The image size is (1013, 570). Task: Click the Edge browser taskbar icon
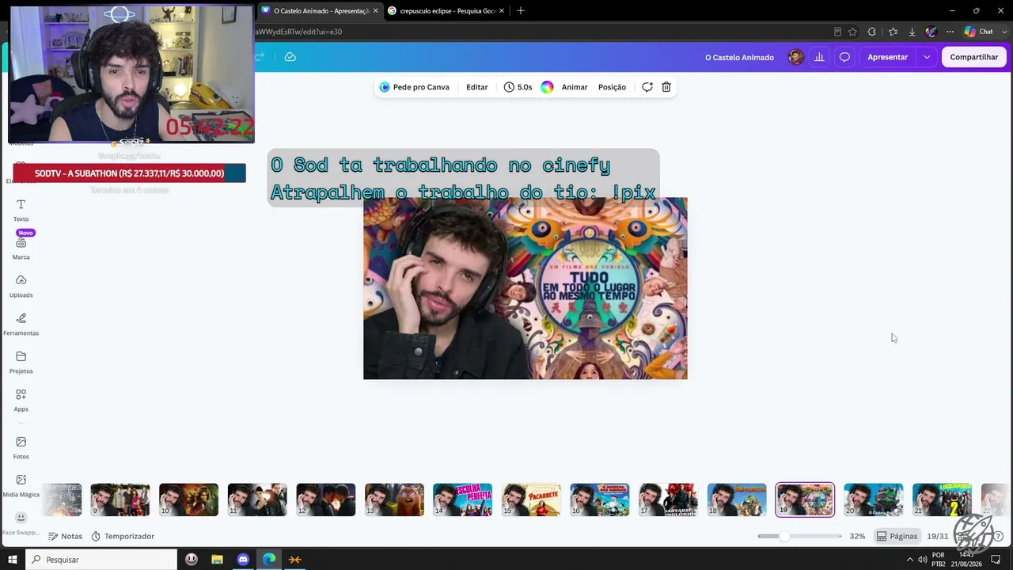(x=269, y=560)
